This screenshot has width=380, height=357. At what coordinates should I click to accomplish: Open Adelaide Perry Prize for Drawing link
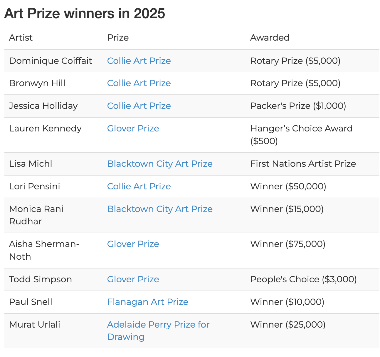coord(158,325)
